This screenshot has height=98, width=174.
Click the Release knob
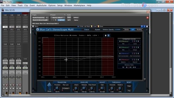pyautogui.click(x=84, y=88)
